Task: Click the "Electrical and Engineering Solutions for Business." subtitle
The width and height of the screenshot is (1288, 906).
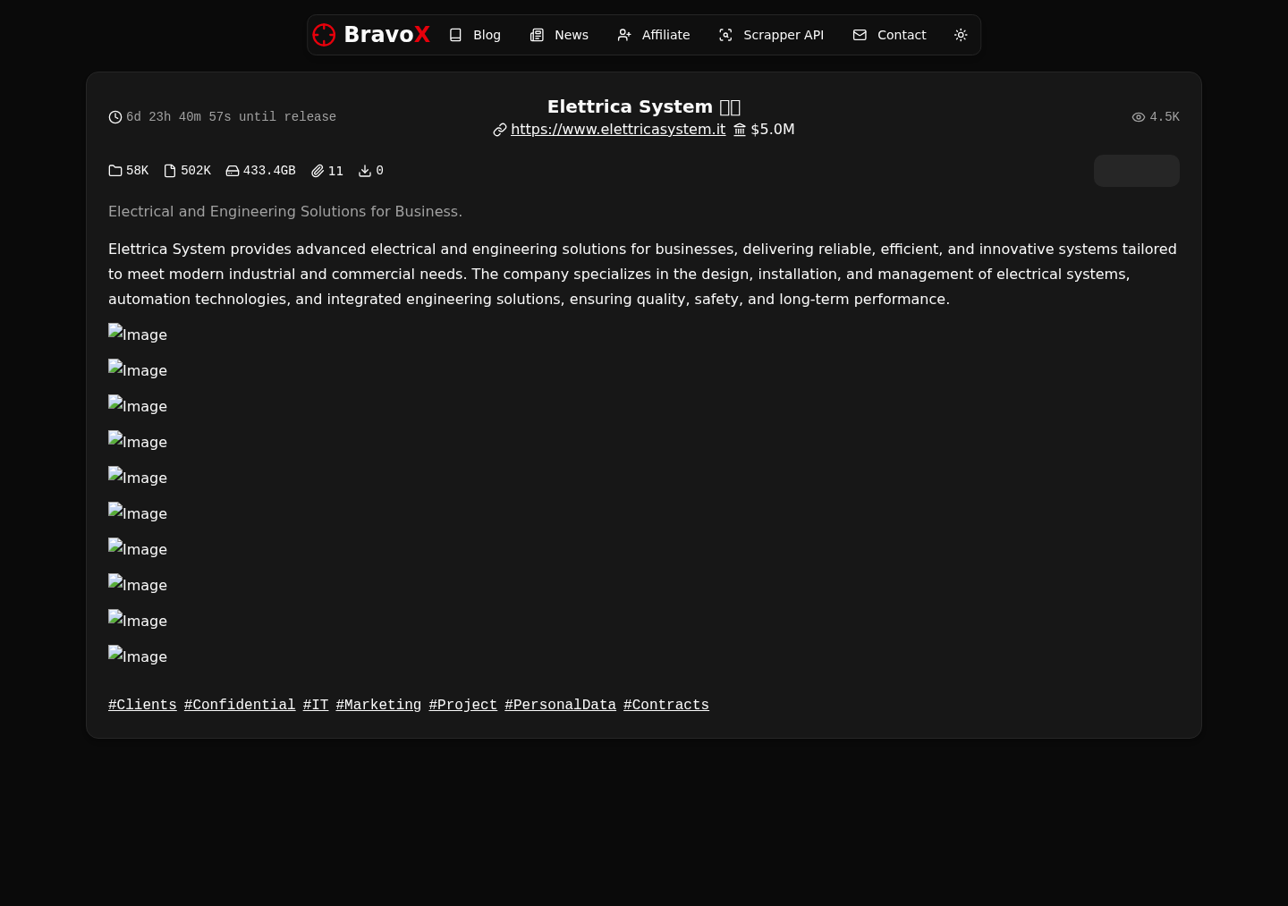Action: click(x=285, y=211)
